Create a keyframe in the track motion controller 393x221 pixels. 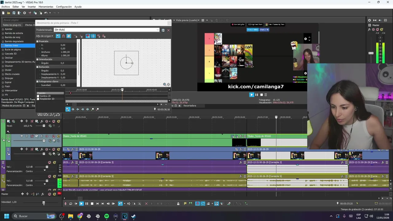tap(92, 109)
